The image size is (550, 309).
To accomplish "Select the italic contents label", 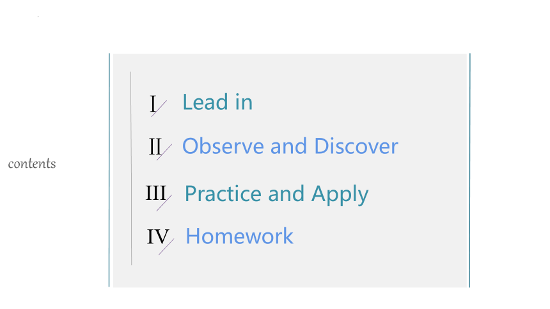I will [x=32, y=163].
